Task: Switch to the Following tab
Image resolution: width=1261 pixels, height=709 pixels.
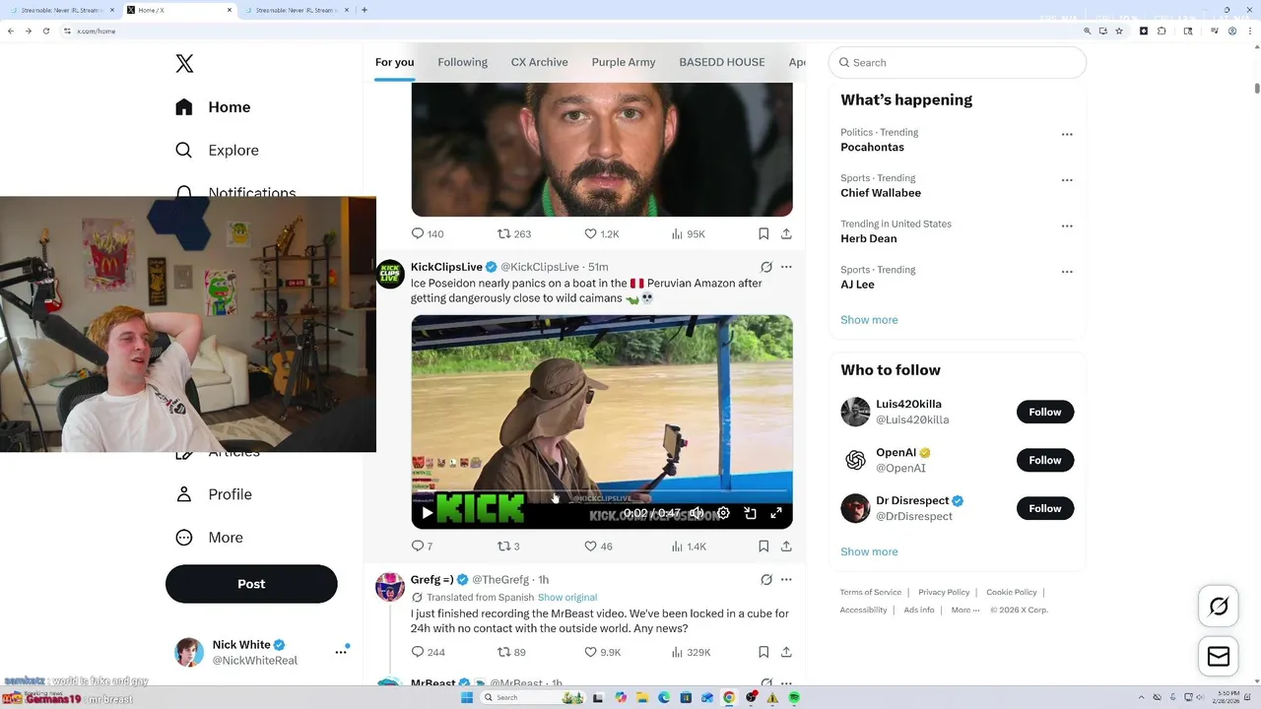Action: 462,62
